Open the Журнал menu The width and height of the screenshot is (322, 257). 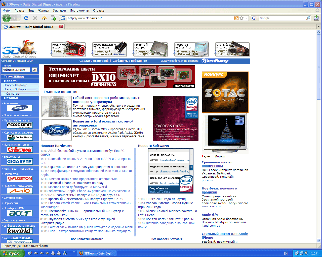tap(43, 11)
